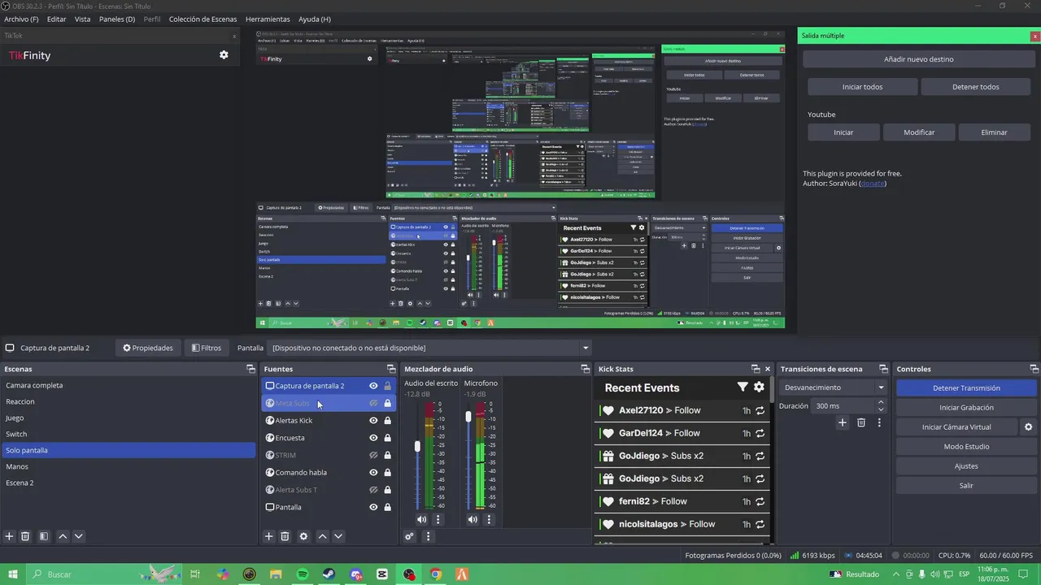1041x585 pixels.
Task: Hide the Comando habla source
Action: point(373,473)
